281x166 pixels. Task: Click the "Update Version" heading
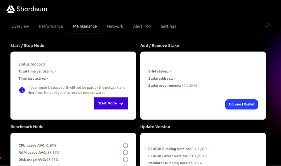tap(155, 127)
